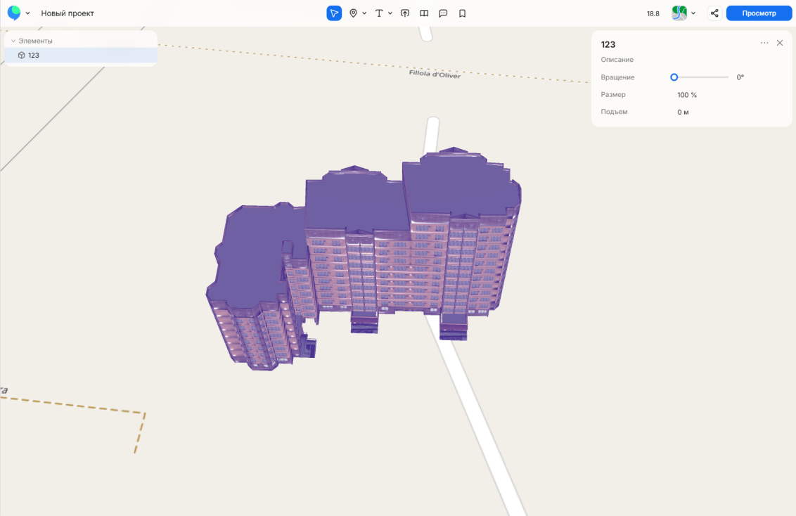Click the bookmark icon in toolbar
This screenshot has height=516, width=796.
pyautogui.click(x=462, y=13)
